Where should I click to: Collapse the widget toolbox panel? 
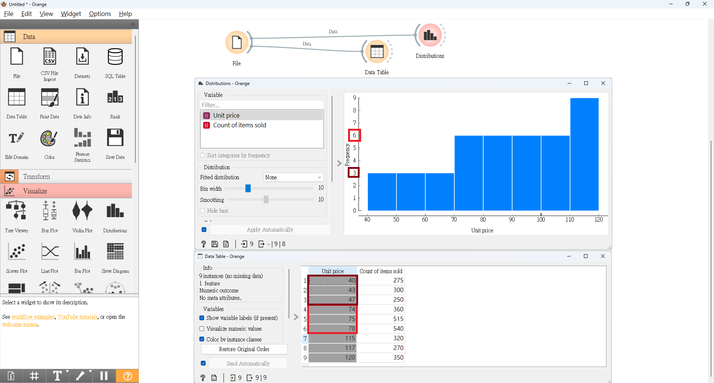(x=133, y=24)
